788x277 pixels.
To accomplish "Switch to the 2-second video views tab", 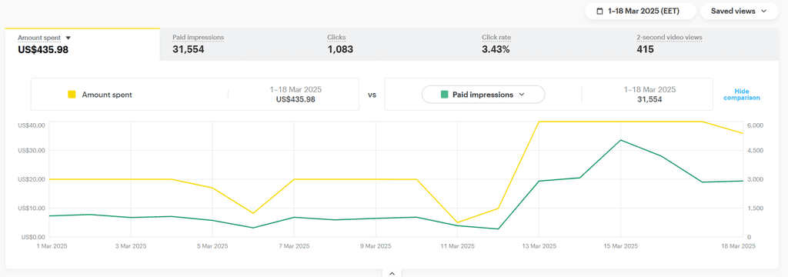I will (x=701, y=44).
